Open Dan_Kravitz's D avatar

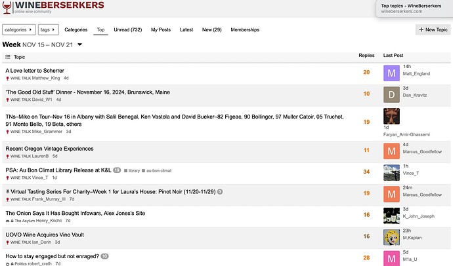[391, 94]
